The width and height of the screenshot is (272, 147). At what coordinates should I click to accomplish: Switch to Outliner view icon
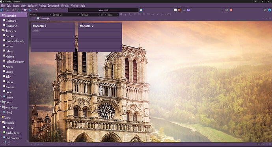(x=184, y=10)
